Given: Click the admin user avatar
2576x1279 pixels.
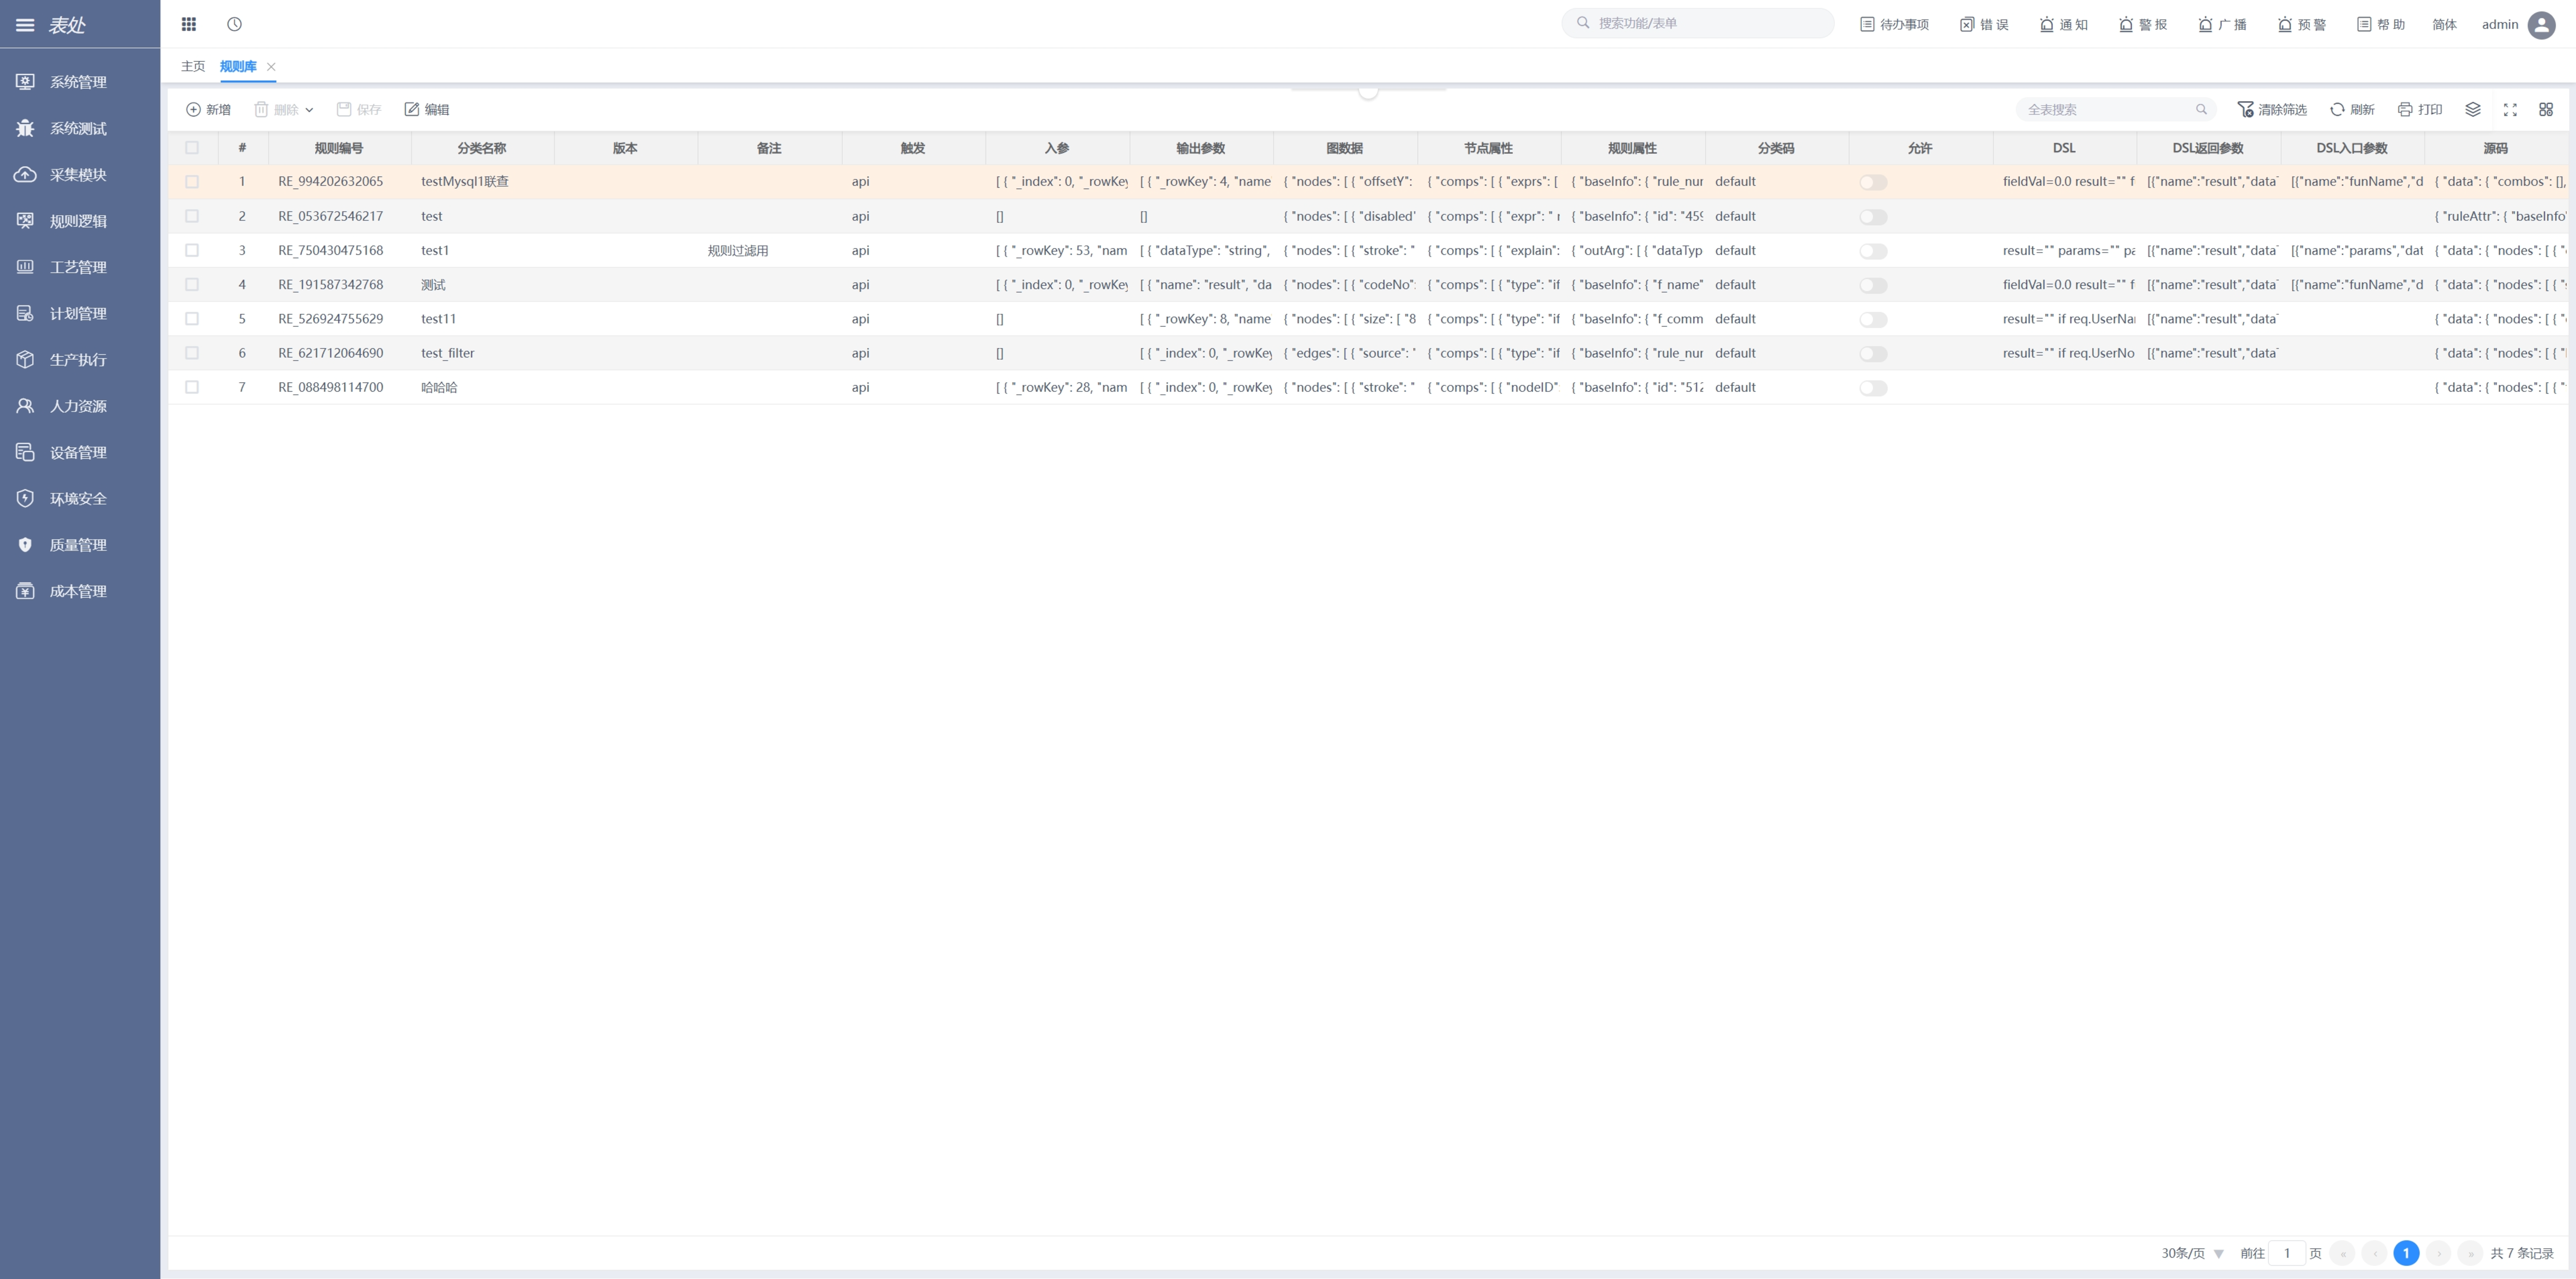Looking at the screenshot, I should 2541,24.
